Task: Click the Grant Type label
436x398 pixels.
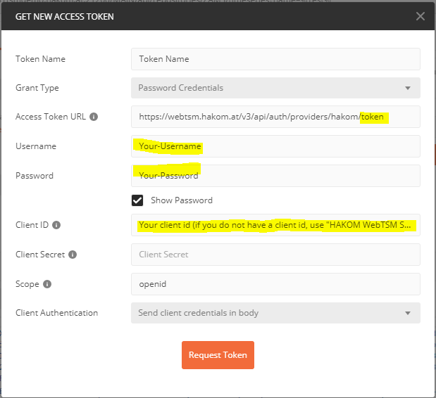Action: (37, 88)
